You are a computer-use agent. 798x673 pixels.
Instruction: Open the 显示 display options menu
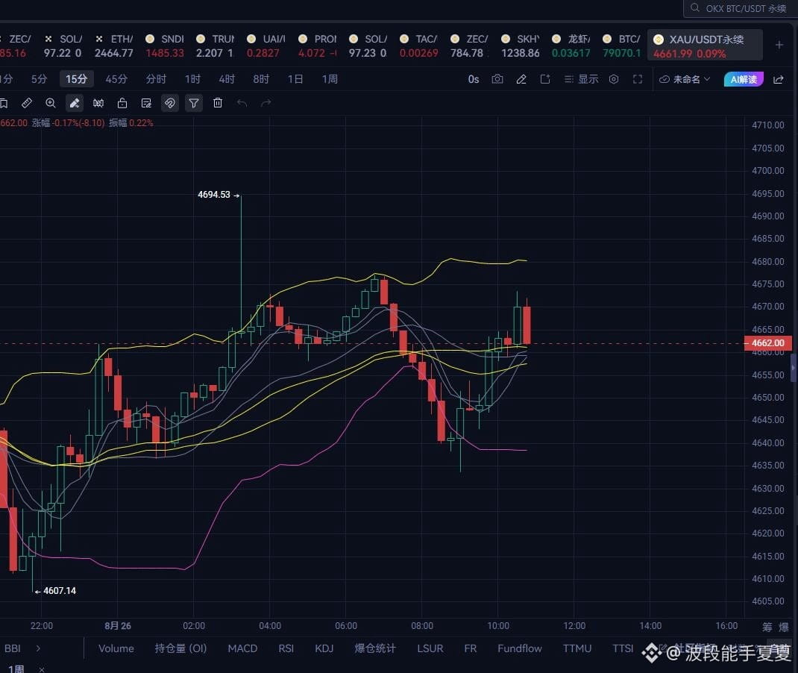(581, 79)
